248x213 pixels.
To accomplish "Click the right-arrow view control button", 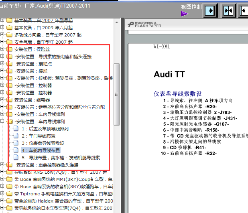I will pyautogui.click(x=210, y=10).
